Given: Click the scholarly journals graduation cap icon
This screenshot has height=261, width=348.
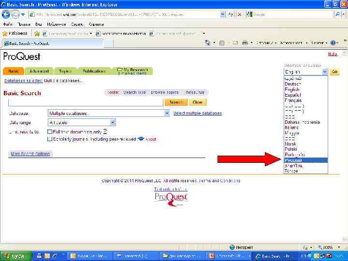Looking at the screenshot, I should point(141,139).
